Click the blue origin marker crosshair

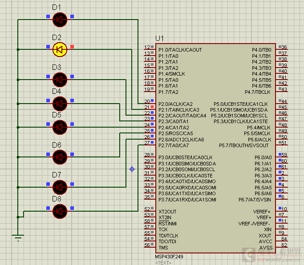pos(132,169)
